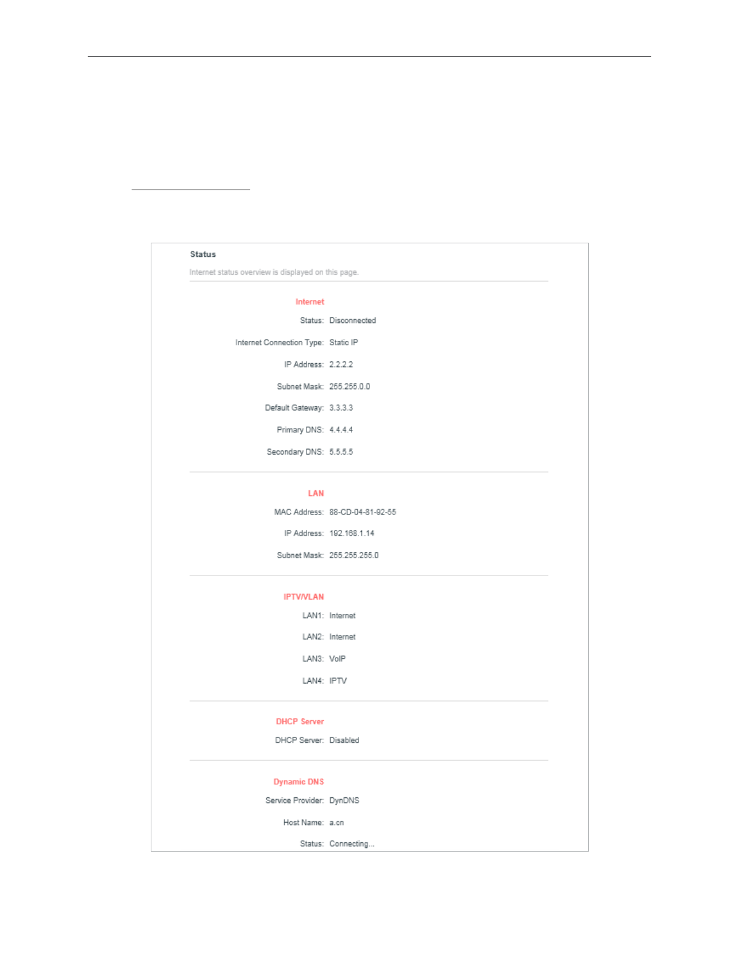Click the secondary DNS value 5.5.5.5
The width and height of the screenshot is (739, 977).
tap(341, 452)
